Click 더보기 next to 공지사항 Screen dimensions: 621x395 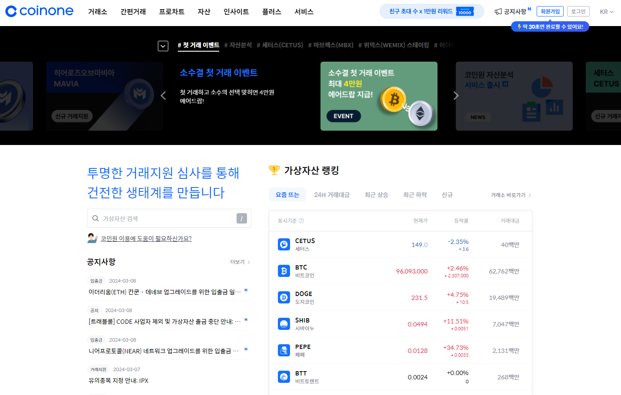coord(240,262)
